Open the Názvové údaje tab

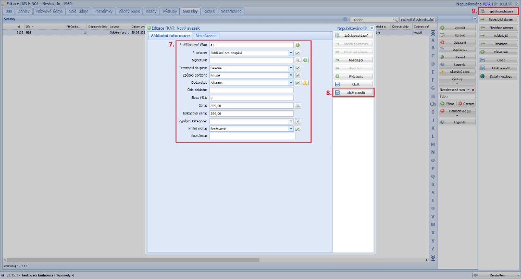[51, 11]
